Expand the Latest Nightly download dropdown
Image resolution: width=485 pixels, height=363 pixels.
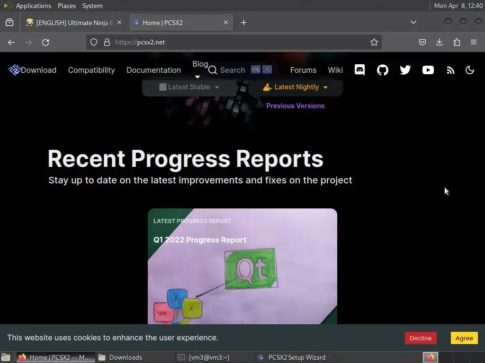click(x=296, y=87)
